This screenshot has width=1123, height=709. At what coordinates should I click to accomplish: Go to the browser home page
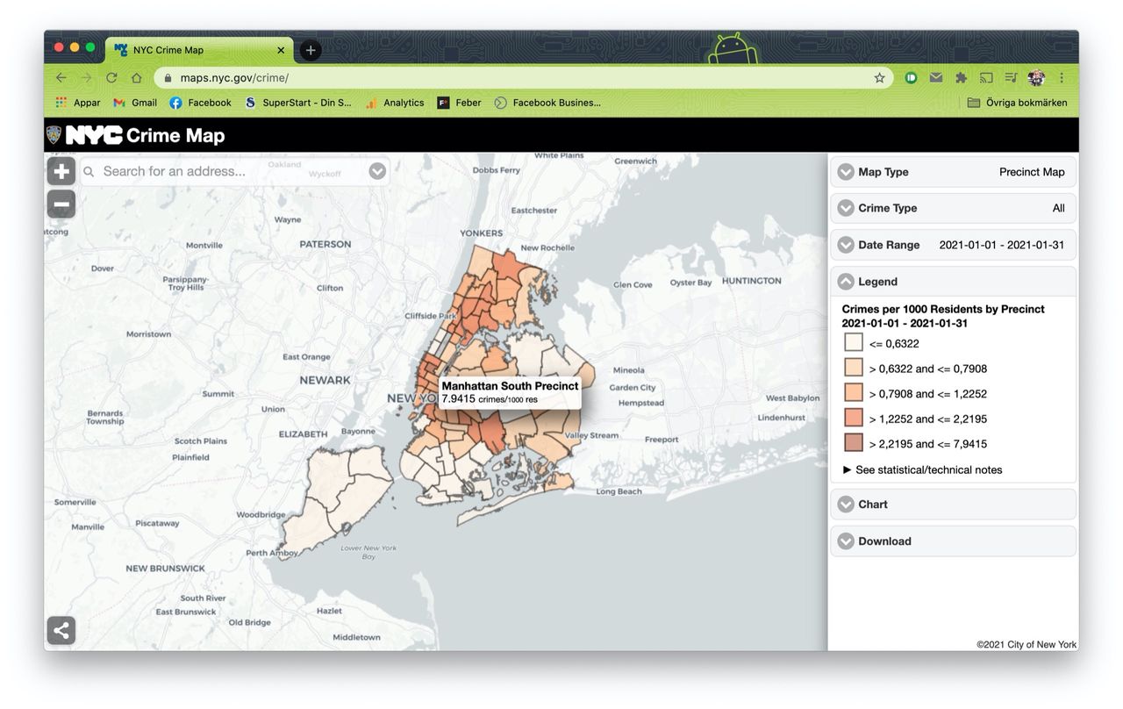[x=137, y=77]
